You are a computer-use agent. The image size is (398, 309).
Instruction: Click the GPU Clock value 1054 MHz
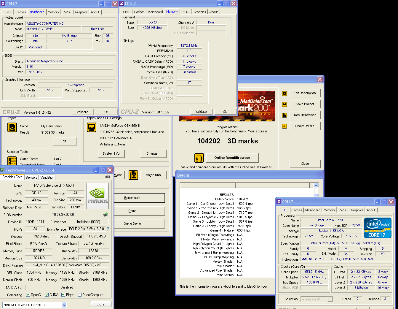pyautogui.click(x=34, y=272)
